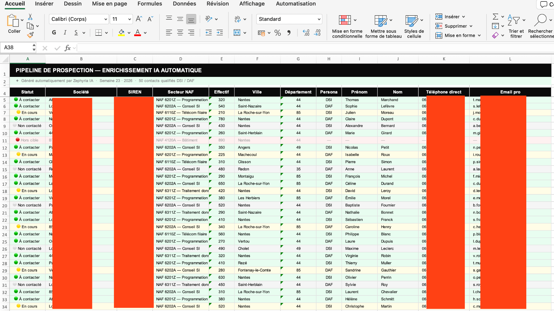Expand Styles de cellule gallery
The width and height of the screenshot is (554, 311).
coord(422,20)
